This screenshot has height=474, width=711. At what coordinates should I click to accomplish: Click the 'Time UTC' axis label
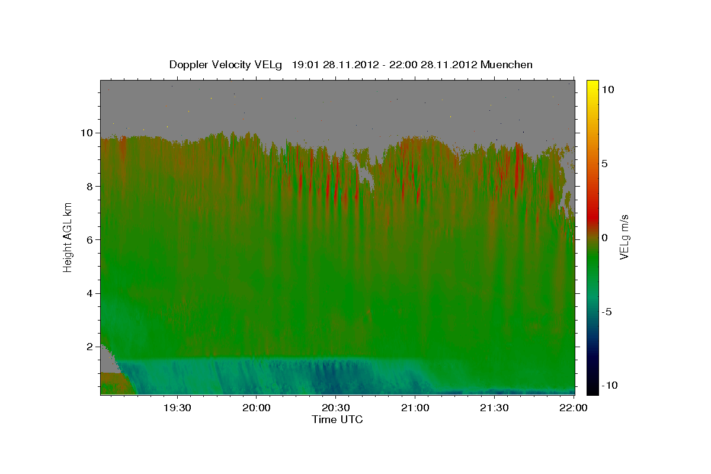point(337,419)
